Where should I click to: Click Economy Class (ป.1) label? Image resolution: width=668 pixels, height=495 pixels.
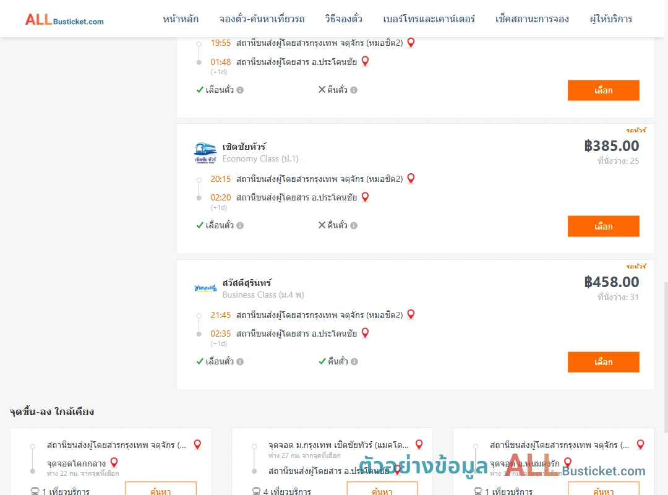tap(260, 158)
